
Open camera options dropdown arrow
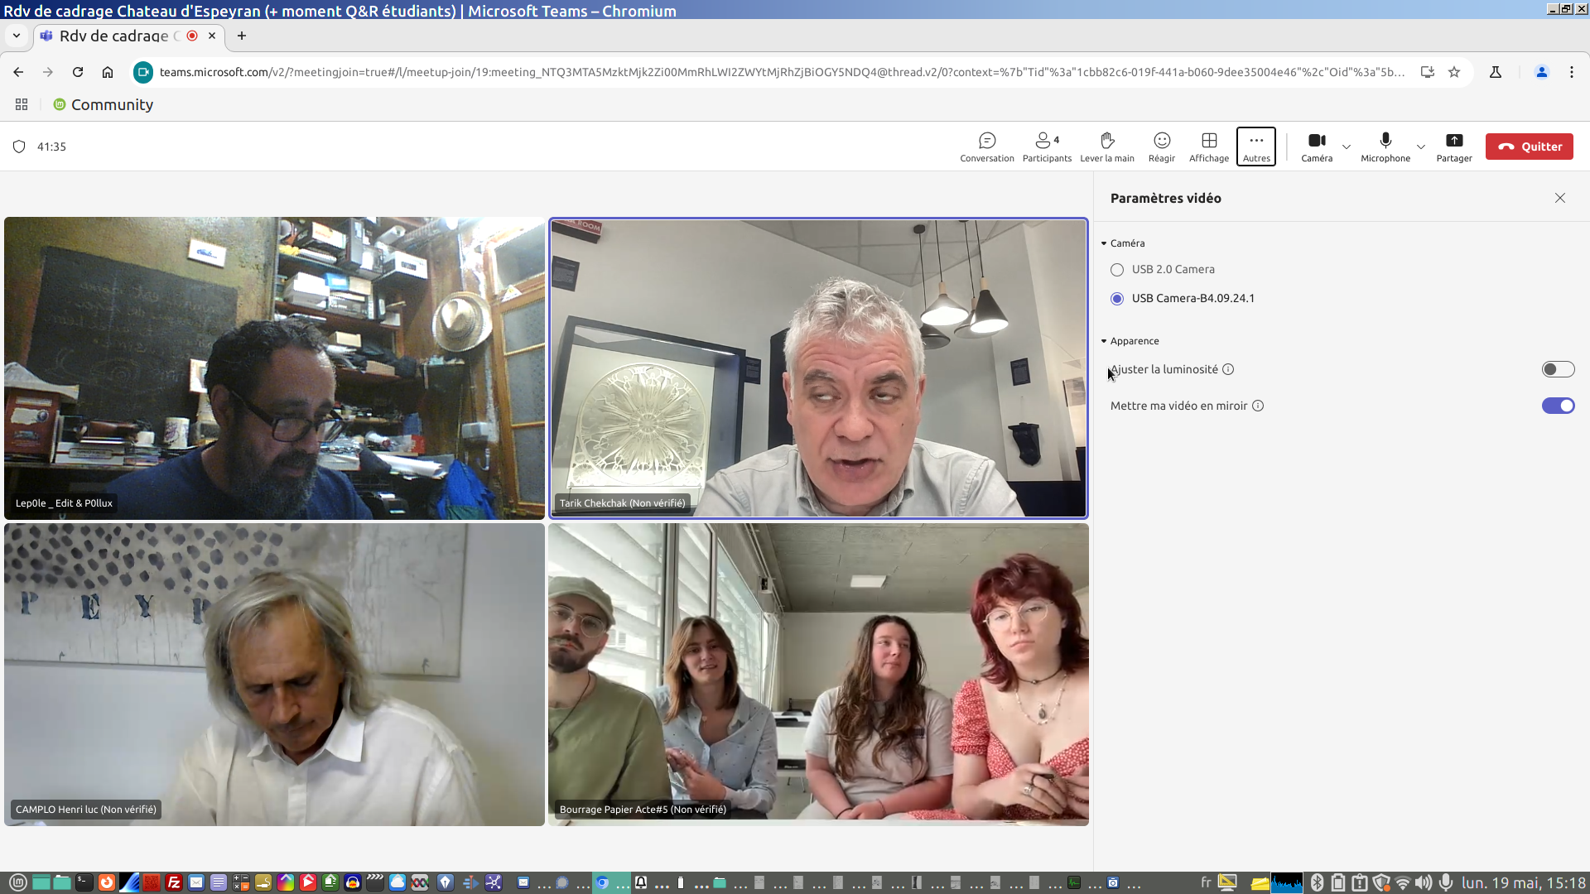coord(1347,147)
